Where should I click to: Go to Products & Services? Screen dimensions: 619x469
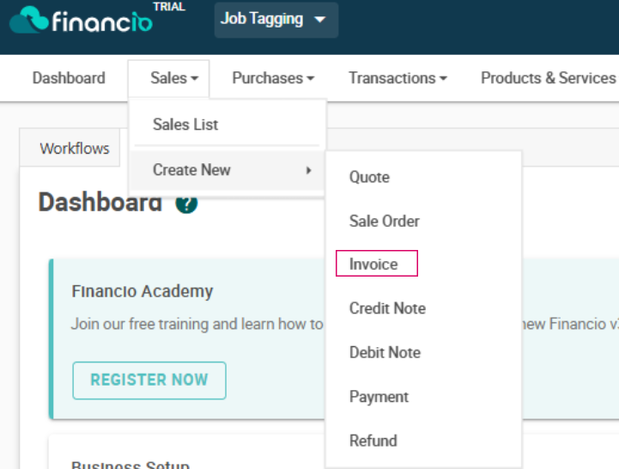click(549, 78)
